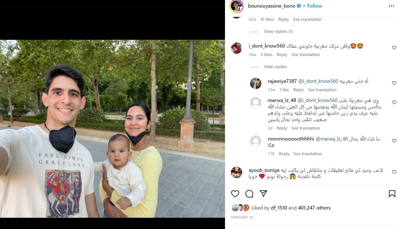Open i_dont_know560 commenter avatar
This screenshot has height=229, width=398.
tap(236, 48)
